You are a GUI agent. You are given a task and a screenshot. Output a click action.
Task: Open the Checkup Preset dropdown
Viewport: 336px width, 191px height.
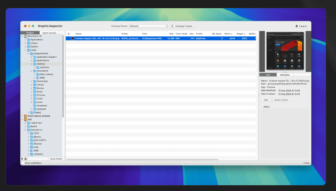pos(148,26)
